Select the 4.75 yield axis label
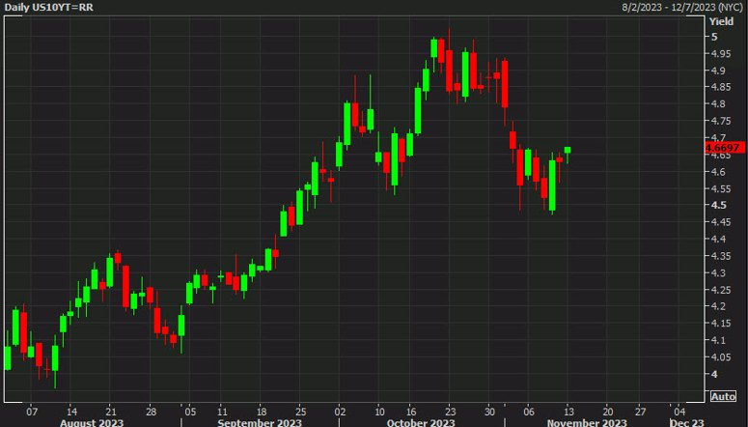Image resolution: width=748 pixels, height=427 pixels. click(x=720, y=121)
